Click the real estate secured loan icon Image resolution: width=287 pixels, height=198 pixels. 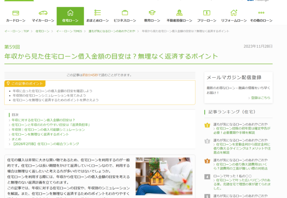[x=179, y=13]
